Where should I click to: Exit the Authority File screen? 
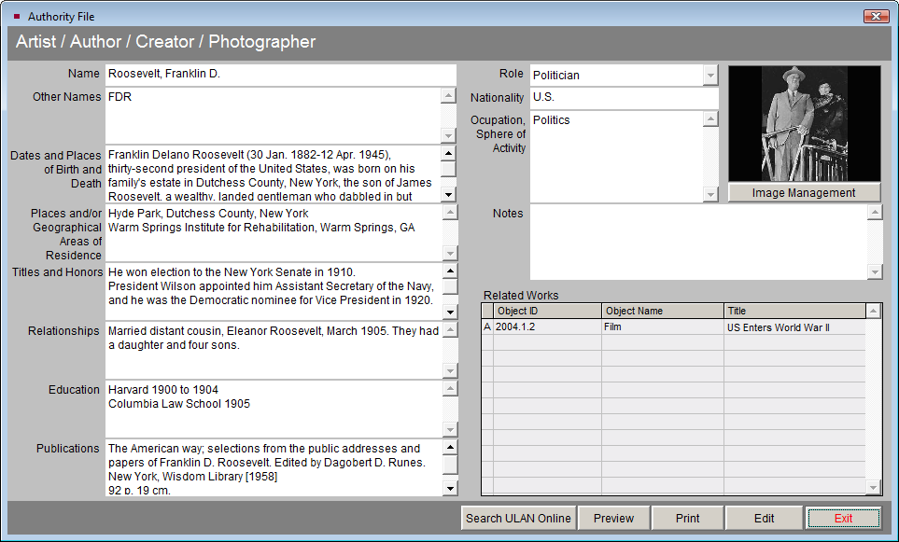[842, 518]
